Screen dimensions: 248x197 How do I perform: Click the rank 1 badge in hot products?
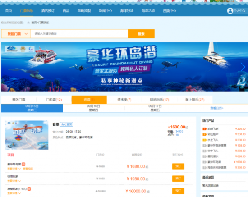pos(205,129)
